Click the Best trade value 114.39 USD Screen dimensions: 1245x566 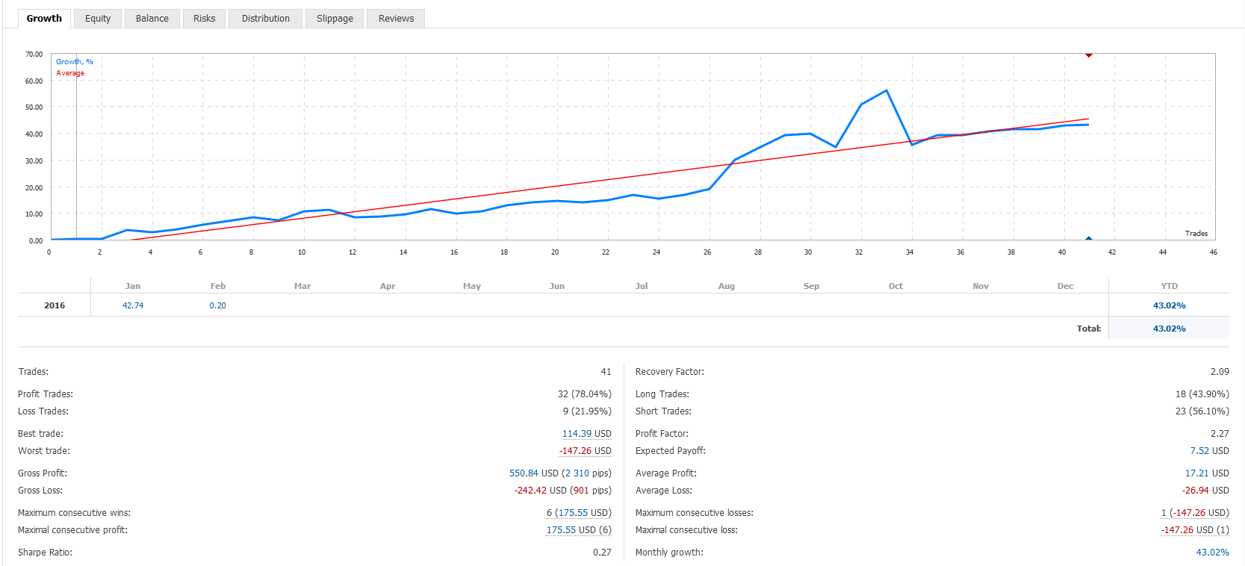click(586, 434)
